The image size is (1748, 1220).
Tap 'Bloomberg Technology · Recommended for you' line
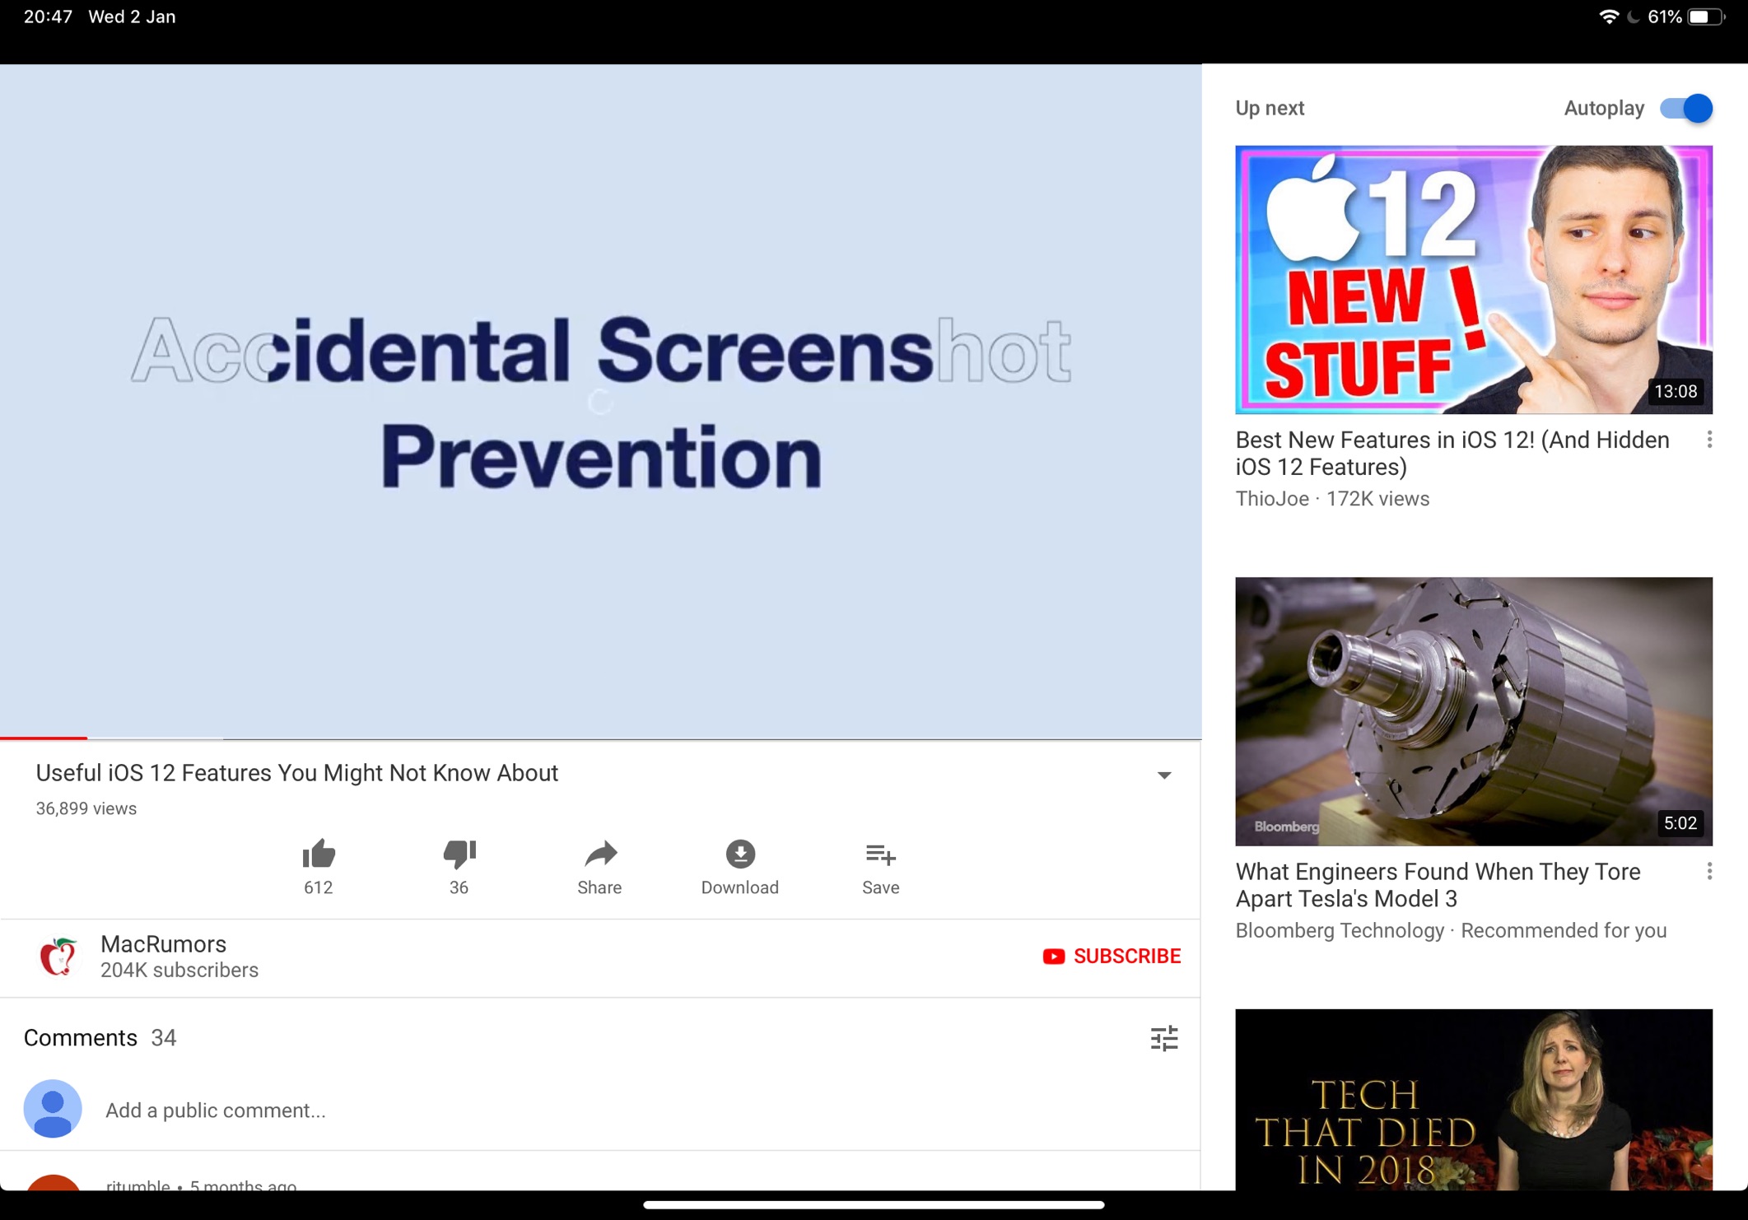point(1451,930)
